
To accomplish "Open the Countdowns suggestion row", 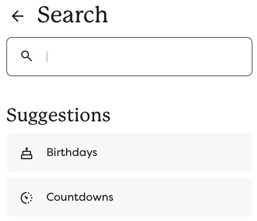I will pyautogui.click(x=129, y=197).
